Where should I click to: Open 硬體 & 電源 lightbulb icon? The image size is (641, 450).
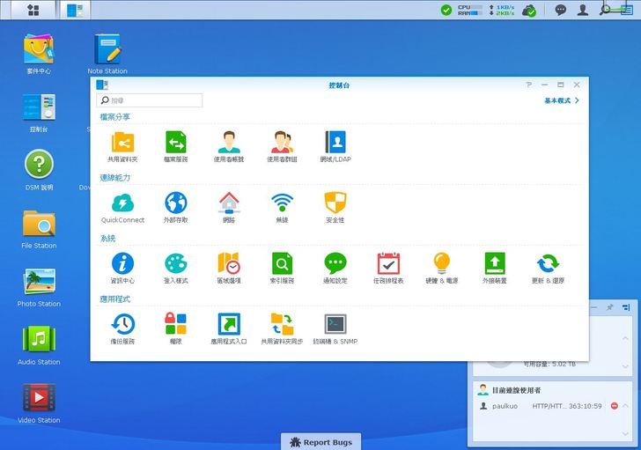441,264
